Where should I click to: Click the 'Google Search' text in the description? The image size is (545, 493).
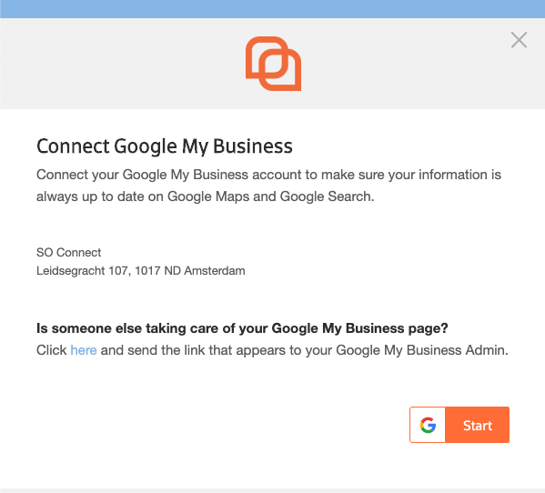pos(327,196)
